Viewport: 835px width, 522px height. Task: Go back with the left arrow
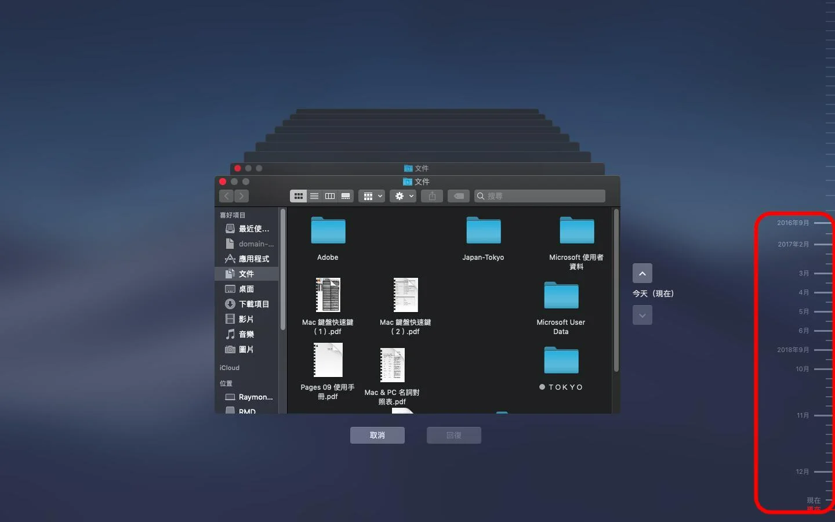[227, 196]
